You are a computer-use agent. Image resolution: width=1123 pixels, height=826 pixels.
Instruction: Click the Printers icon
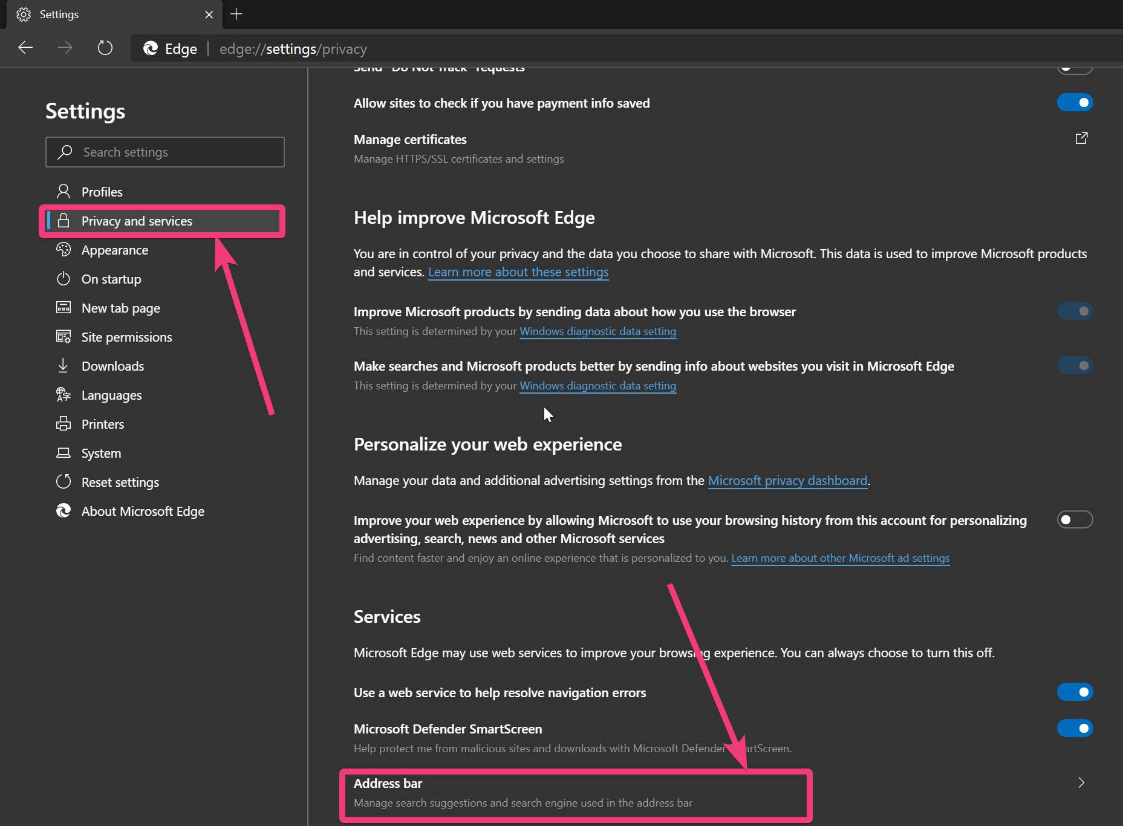pyautogui.click(x=63, y=424)
